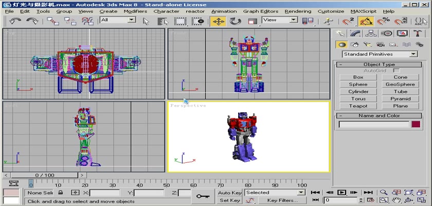Image resolution: width=432 pixels, height=206 pixels.
Task: Switch to the Utilities hammer tab
Action: click(418, 33)
